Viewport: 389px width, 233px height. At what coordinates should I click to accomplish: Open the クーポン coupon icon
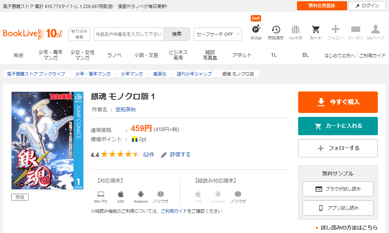coord(355,30)
